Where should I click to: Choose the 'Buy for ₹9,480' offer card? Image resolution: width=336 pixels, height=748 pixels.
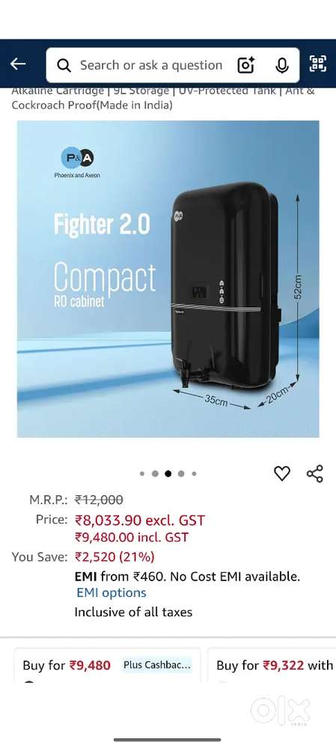tap(108, 666)
